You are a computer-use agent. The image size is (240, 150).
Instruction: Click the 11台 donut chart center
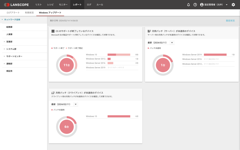click(x=66, y=65)
